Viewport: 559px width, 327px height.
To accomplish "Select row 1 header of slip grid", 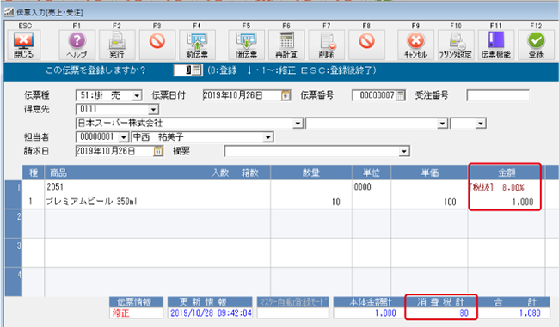I will click(14, 194).
